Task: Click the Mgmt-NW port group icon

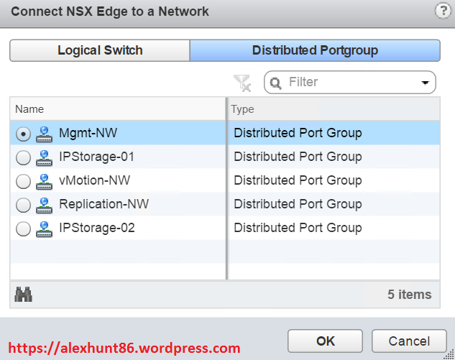Action: pos(45,134)
